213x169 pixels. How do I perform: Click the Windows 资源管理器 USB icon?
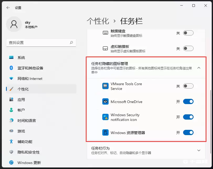[105, 132]
